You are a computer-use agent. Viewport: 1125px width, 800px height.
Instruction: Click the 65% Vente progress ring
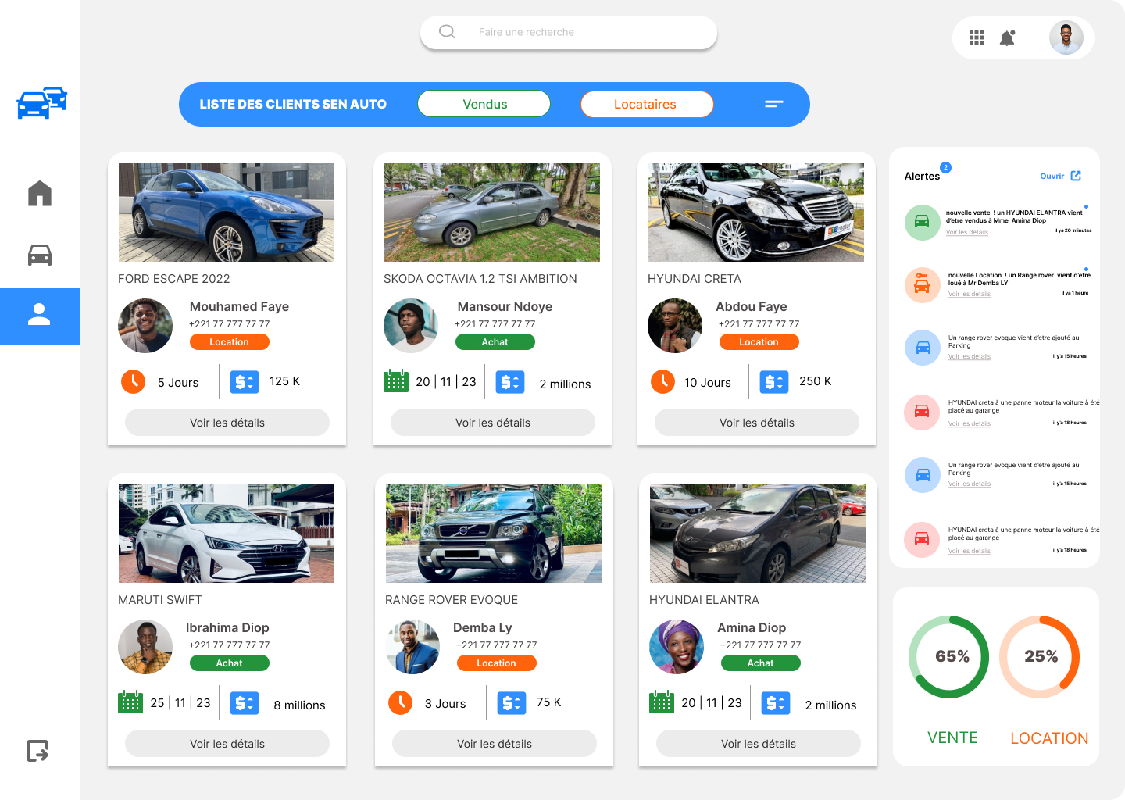(948, 657)
